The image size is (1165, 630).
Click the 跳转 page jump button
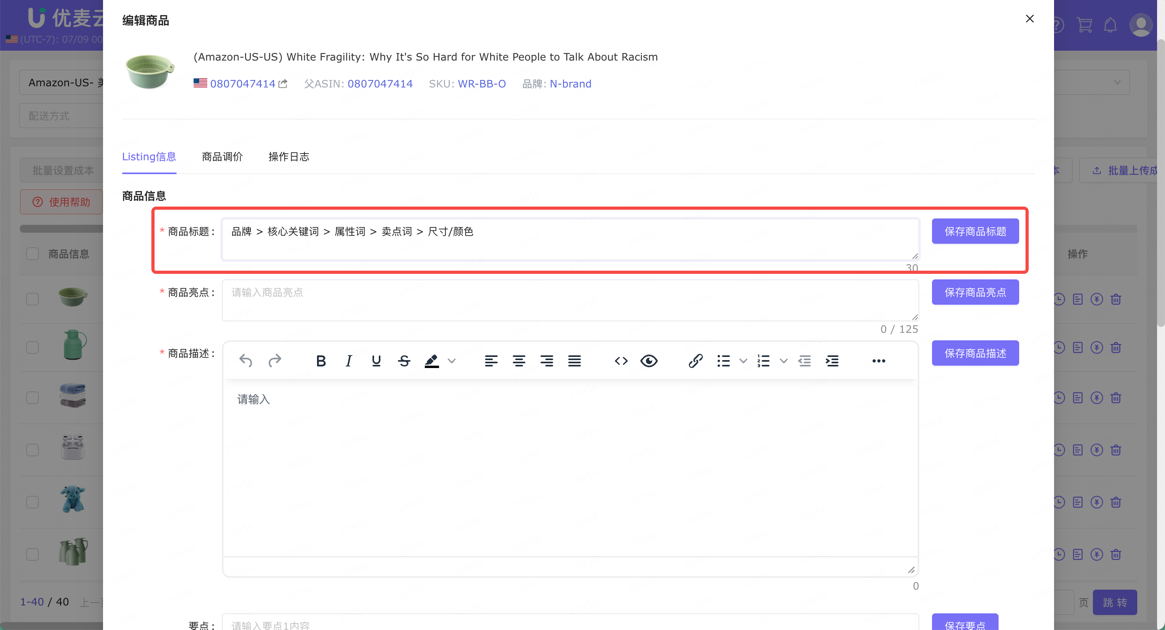[x=1115, y=602]
